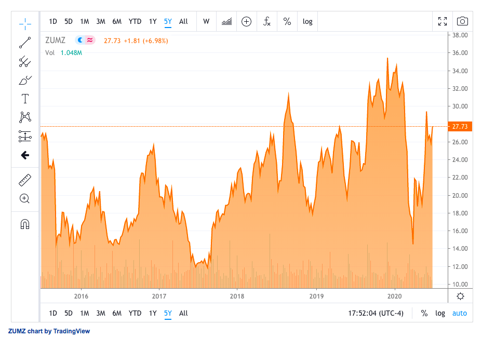This screenshot has height=338, width=482.
Task: Select the long position prediction tool
Action: 25,136
